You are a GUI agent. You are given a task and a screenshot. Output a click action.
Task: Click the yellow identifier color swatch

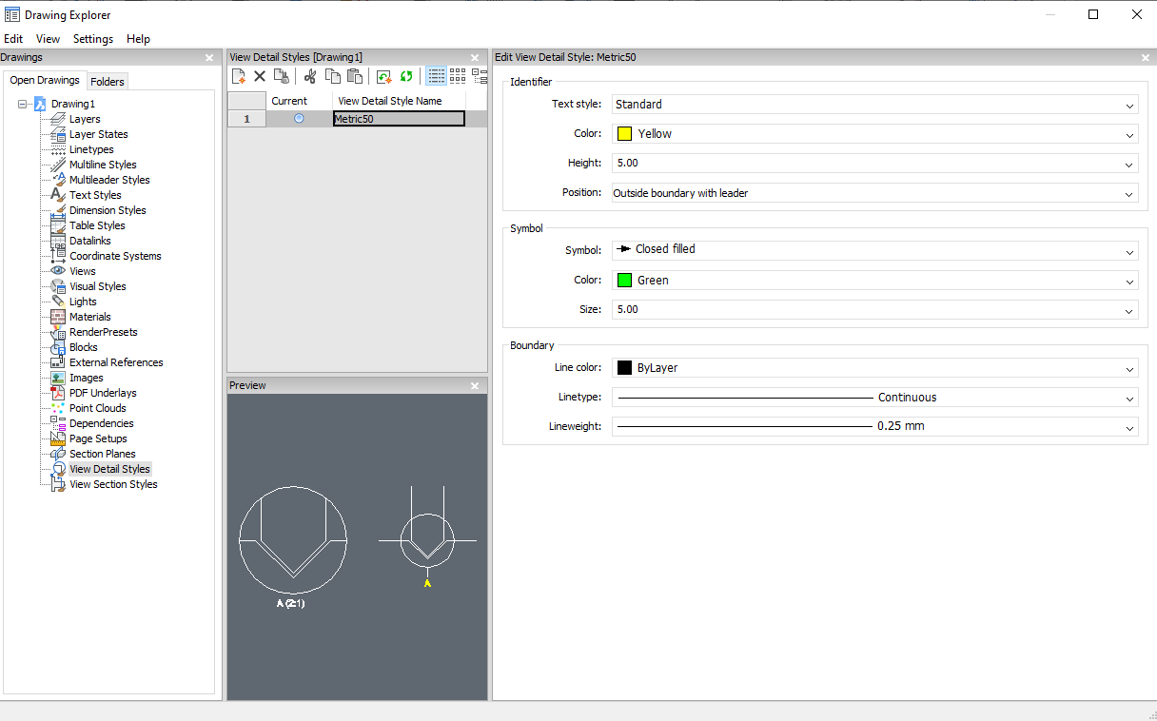pos(624,134)
